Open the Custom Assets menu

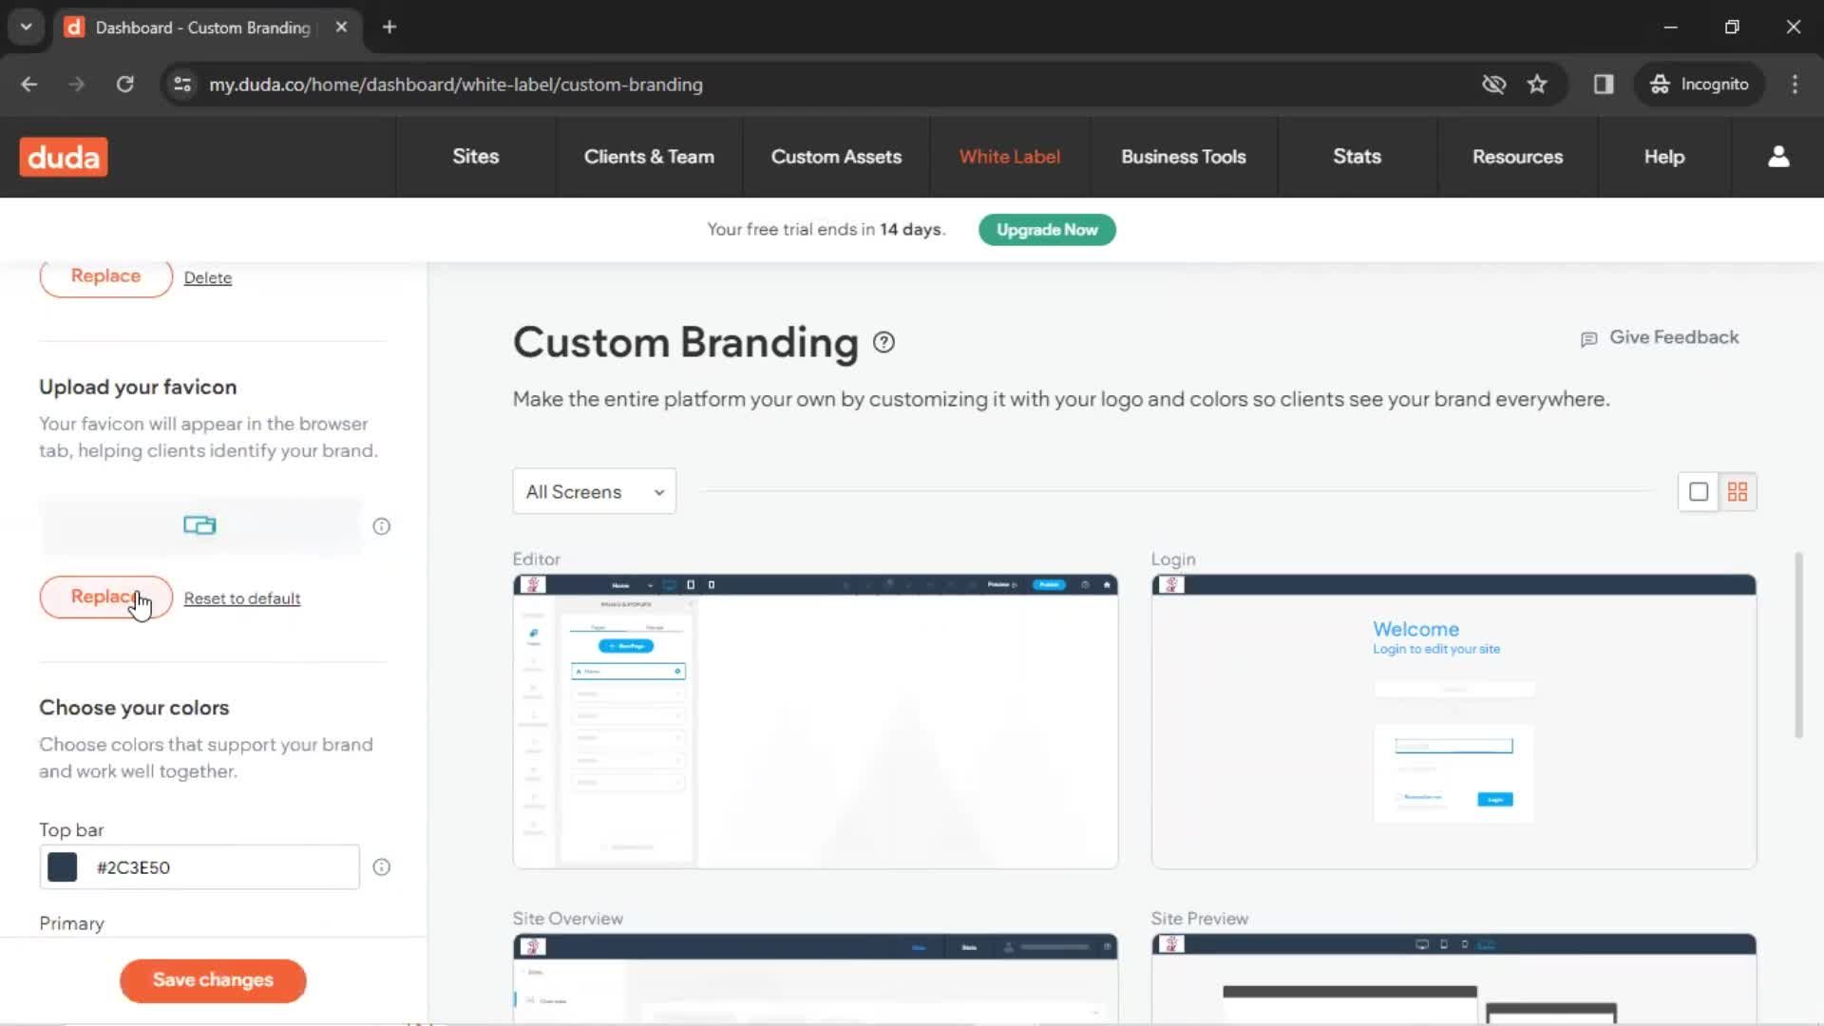coord(836,157)
